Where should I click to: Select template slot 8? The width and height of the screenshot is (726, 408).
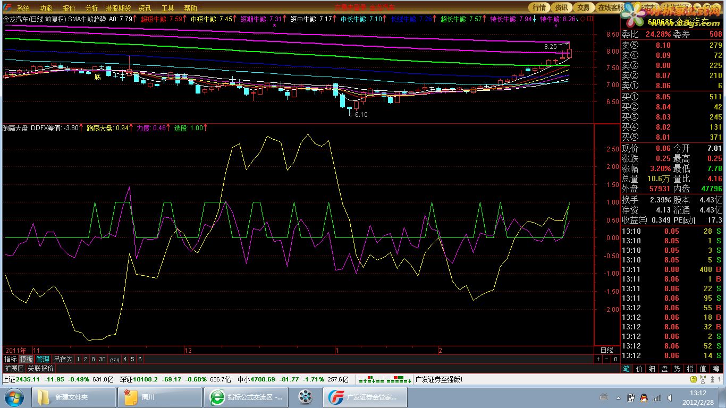tap(93, 359)
